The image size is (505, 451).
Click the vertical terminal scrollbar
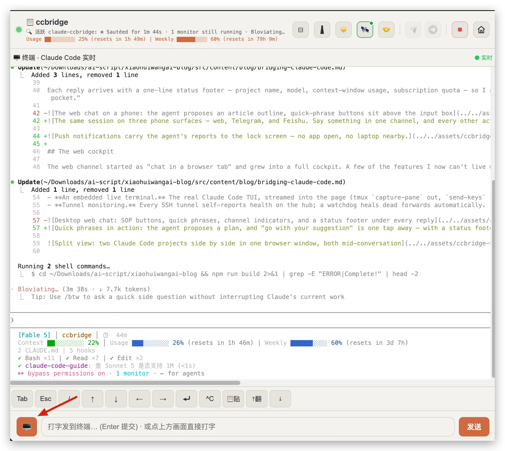pyautogui.click(x=493, y=279)
